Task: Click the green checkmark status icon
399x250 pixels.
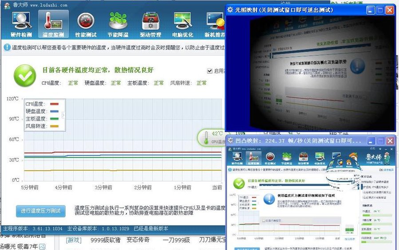Action: (25, 76)
